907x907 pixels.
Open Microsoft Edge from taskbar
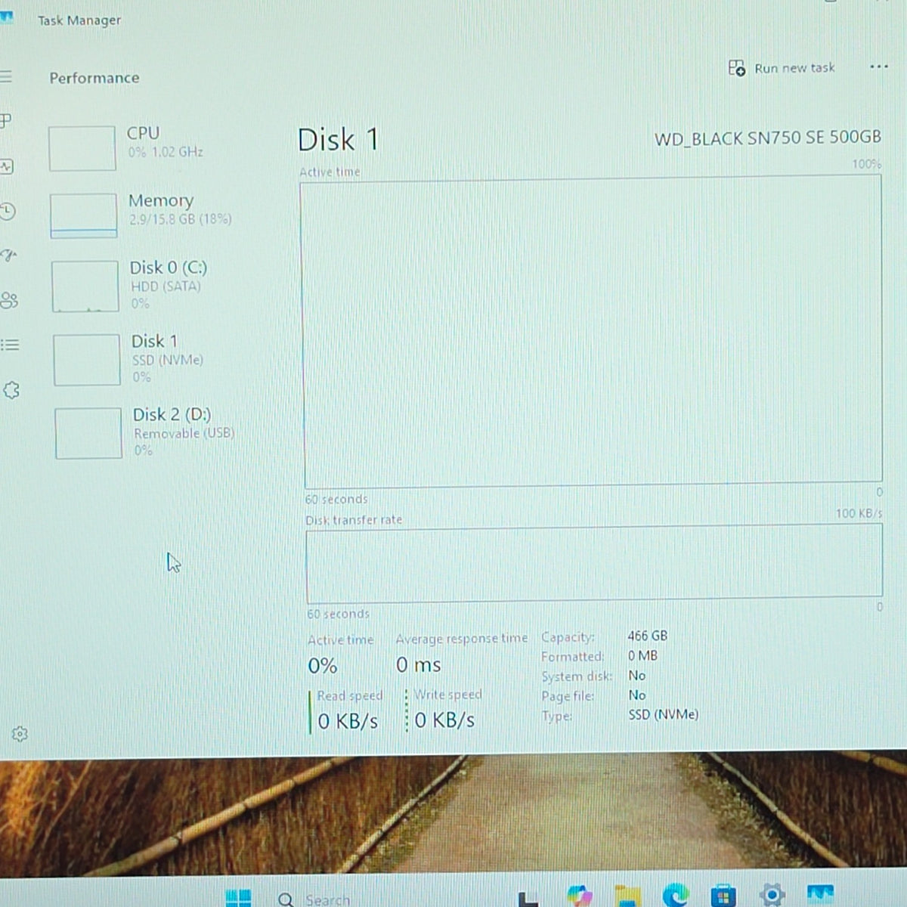[675, 895]
